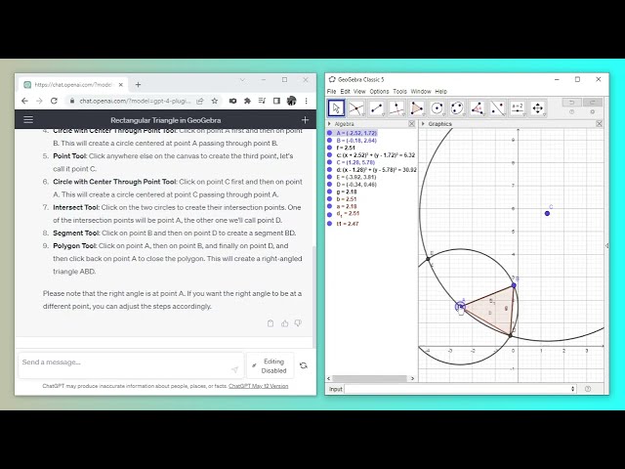Select the Move Graphics View tool
Viewport: 625px width, 469px height.
tap(538, 108)
